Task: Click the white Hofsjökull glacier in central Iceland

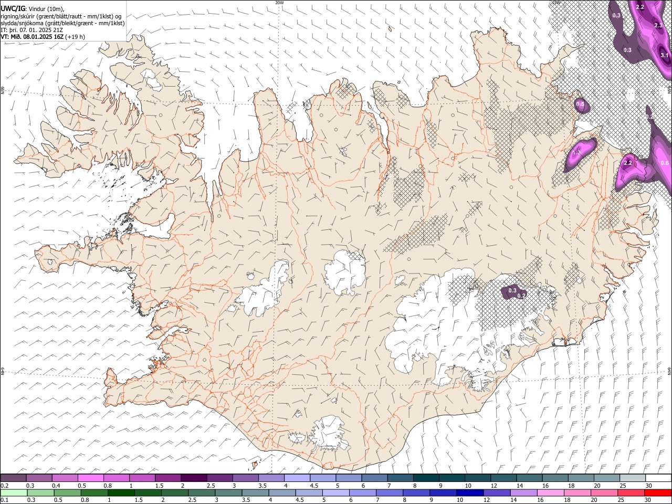Action: click(345, 272)
